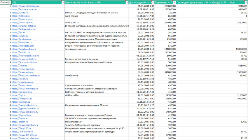Open the https://zip4tools.ru link
This screenshot has height=140, width=248.
pyautogui.click(x=22, y=115)
